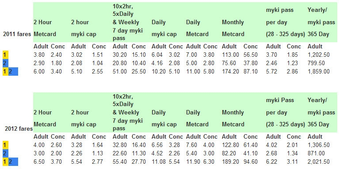The width and height of the screenshot is (339, 169).
Task: Select 2012 zone 1 2 Hour Metcard adult fare 4.00
Action: 39,145
